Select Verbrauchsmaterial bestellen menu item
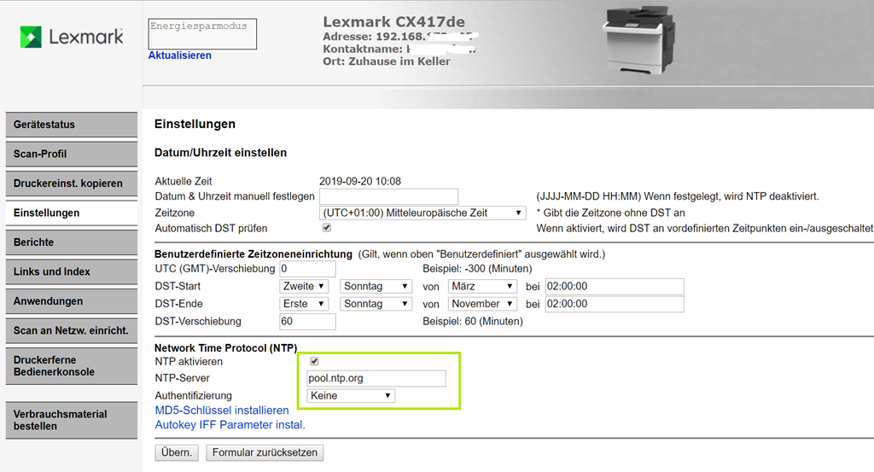 (x=71, y=420)
